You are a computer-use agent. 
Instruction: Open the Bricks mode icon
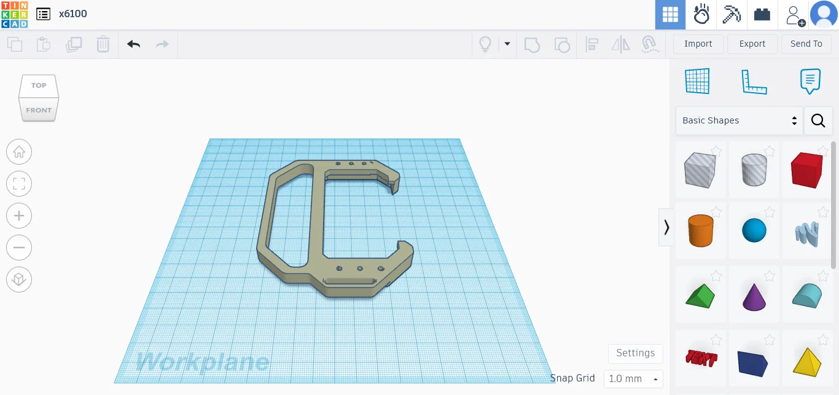coord(762,15)
